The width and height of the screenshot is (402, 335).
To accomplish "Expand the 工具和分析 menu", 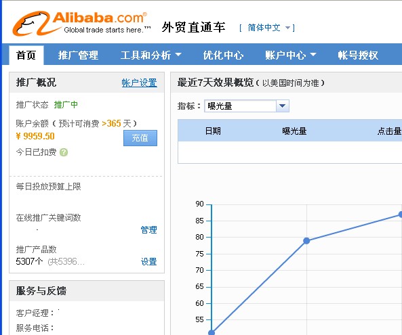I will 150,55.
